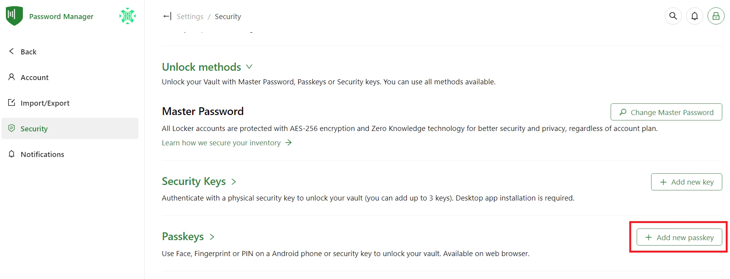Expand the Security Keys section
The height and width of the screenshot is (279, 730).
pos(234,181)
